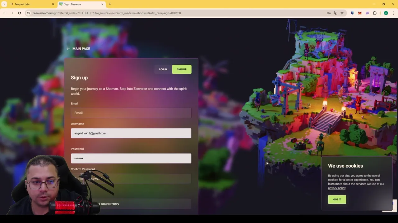The image size is (398, 223).
Task: Go back to the previous page
Action: click(x=5, y=13)
